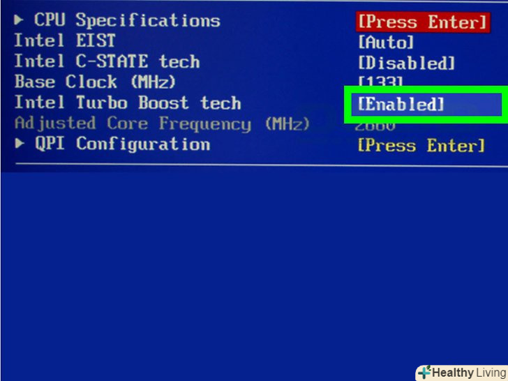Screen dimensions: 508x381
Task: Change the Intel EIST Auto setting
Action: pos(386,42)
